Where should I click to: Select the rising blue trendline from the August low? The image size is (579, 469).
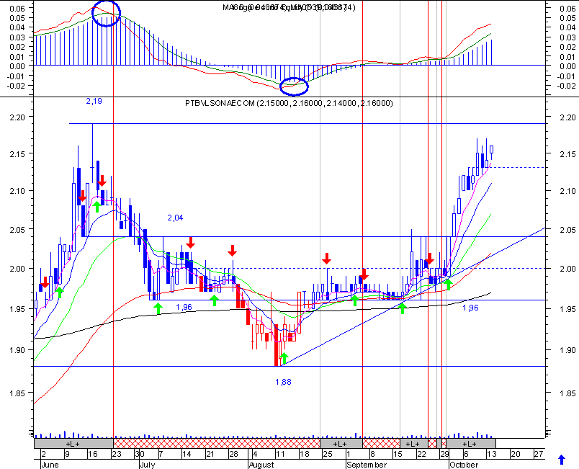click(x=413, y=298)
